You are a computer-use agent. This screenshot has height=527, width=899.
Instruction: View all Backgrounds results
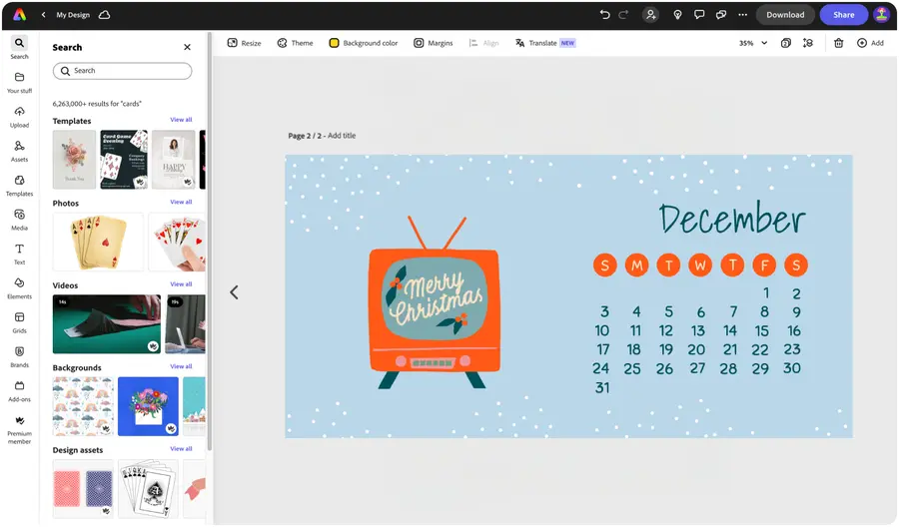[x=181, y=366]
